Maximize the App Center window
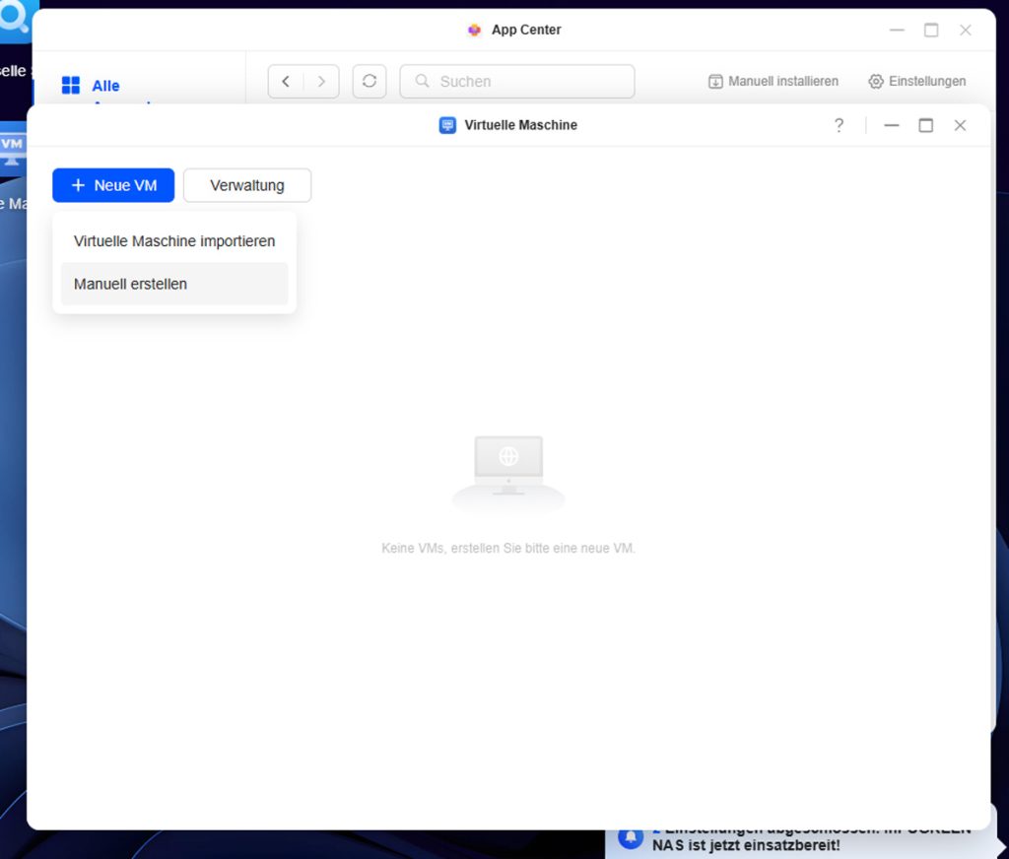The width and height of the screenshot is (1009, 859). [x=931, y=31]
